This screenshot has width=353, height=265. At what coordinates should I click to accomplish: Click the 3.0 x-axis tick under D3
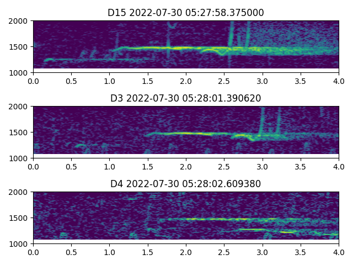click(263, 167)
